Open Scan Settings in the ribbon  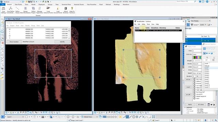[3, 10]
